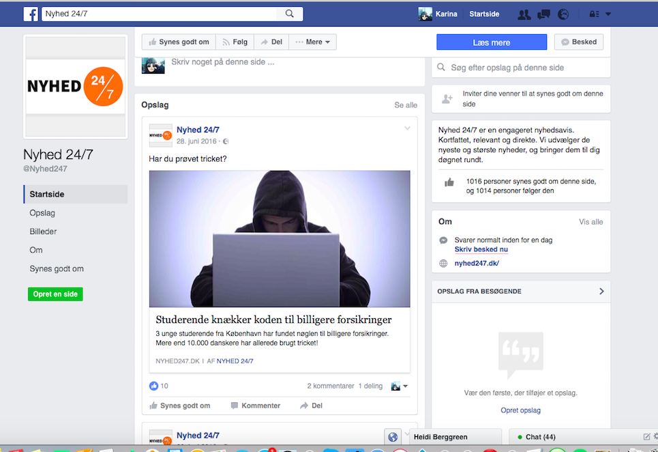Share the page using Del button
This screenshot has height=452, width=658.
click(271, 42)
